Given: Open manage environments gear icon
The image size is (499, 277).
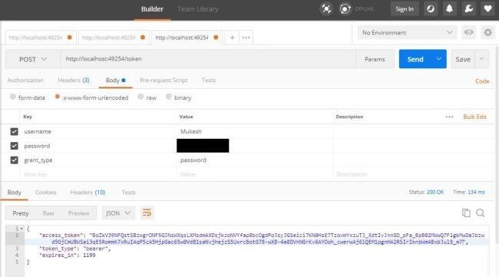Looking at the screenshot, I should (x=487, y=32).
